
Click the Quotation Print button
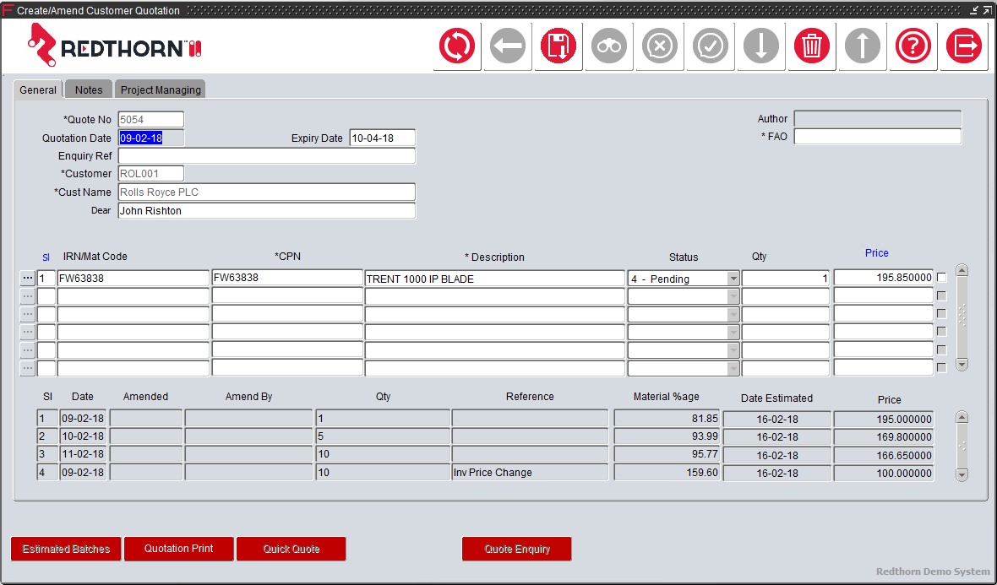tap(178, 549)
